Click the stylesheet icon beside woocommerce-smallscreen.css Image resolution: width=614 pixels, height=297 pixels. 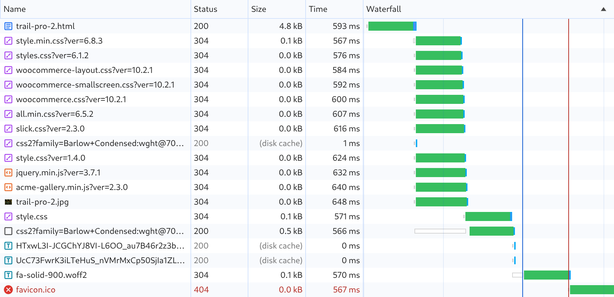(x=8, y=85)
